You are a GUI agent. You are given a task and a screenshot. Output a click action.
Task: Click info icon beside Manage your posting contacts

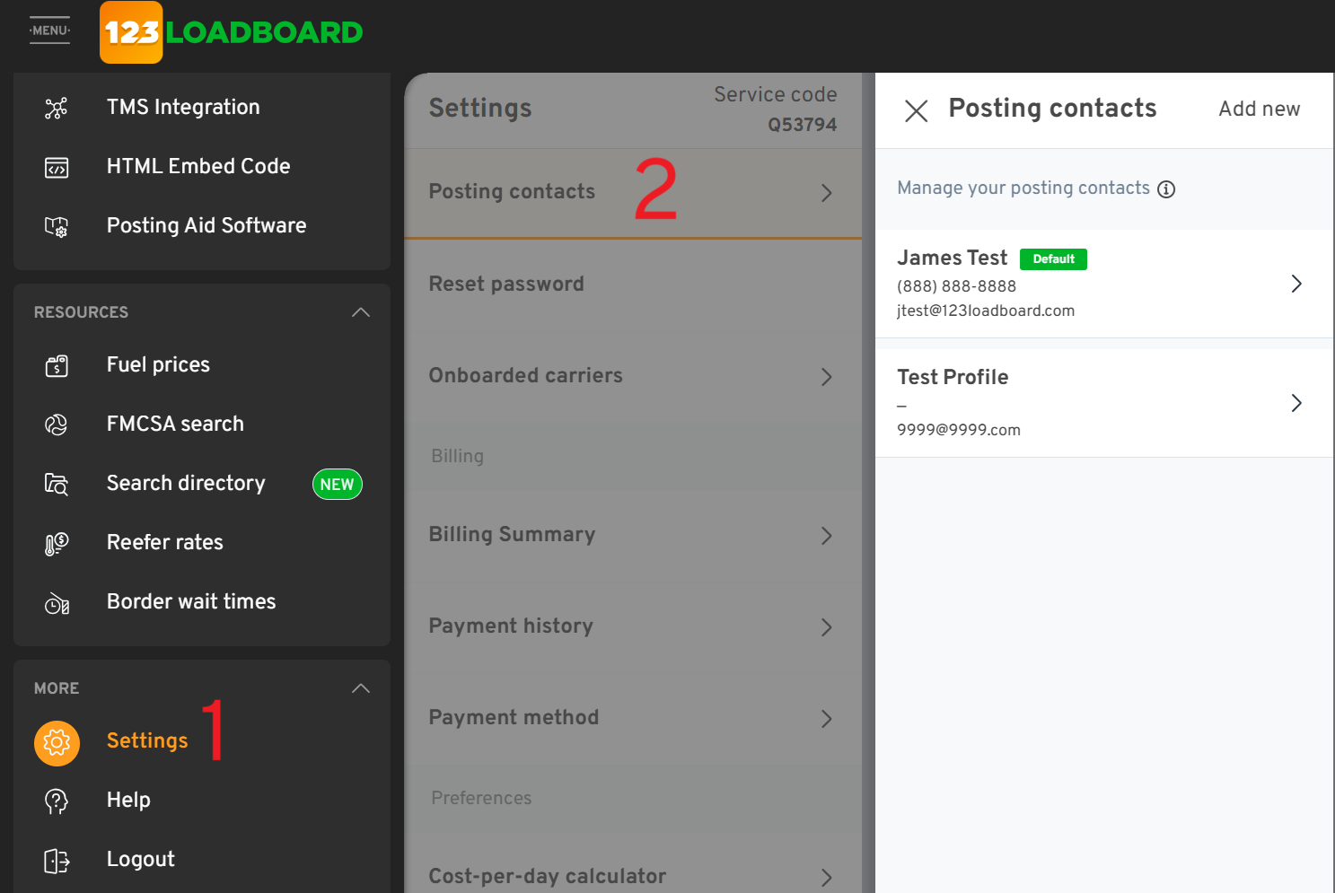(1166, 189)
